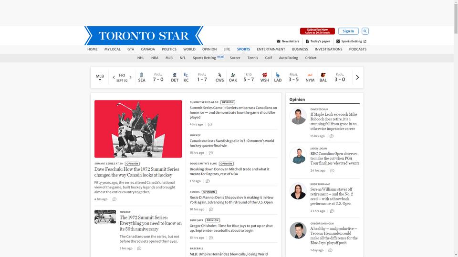Go to next scoreboard date

pyautogui.click(x=130, y=78)
